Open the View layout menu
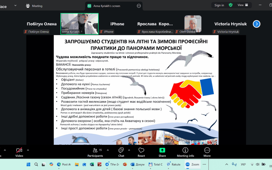Screen dimensions: 272x170 242,5
